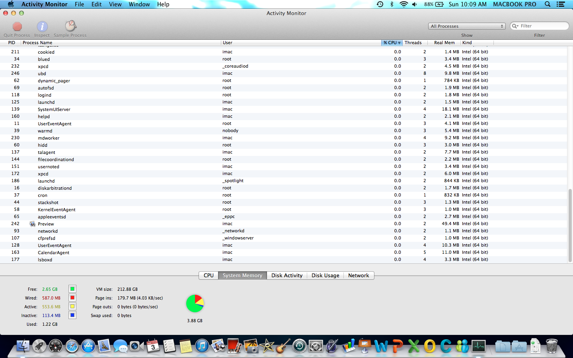Open the View menu
Image resolution: width=573 pixels, height=358 pixels.
[115, 4]
